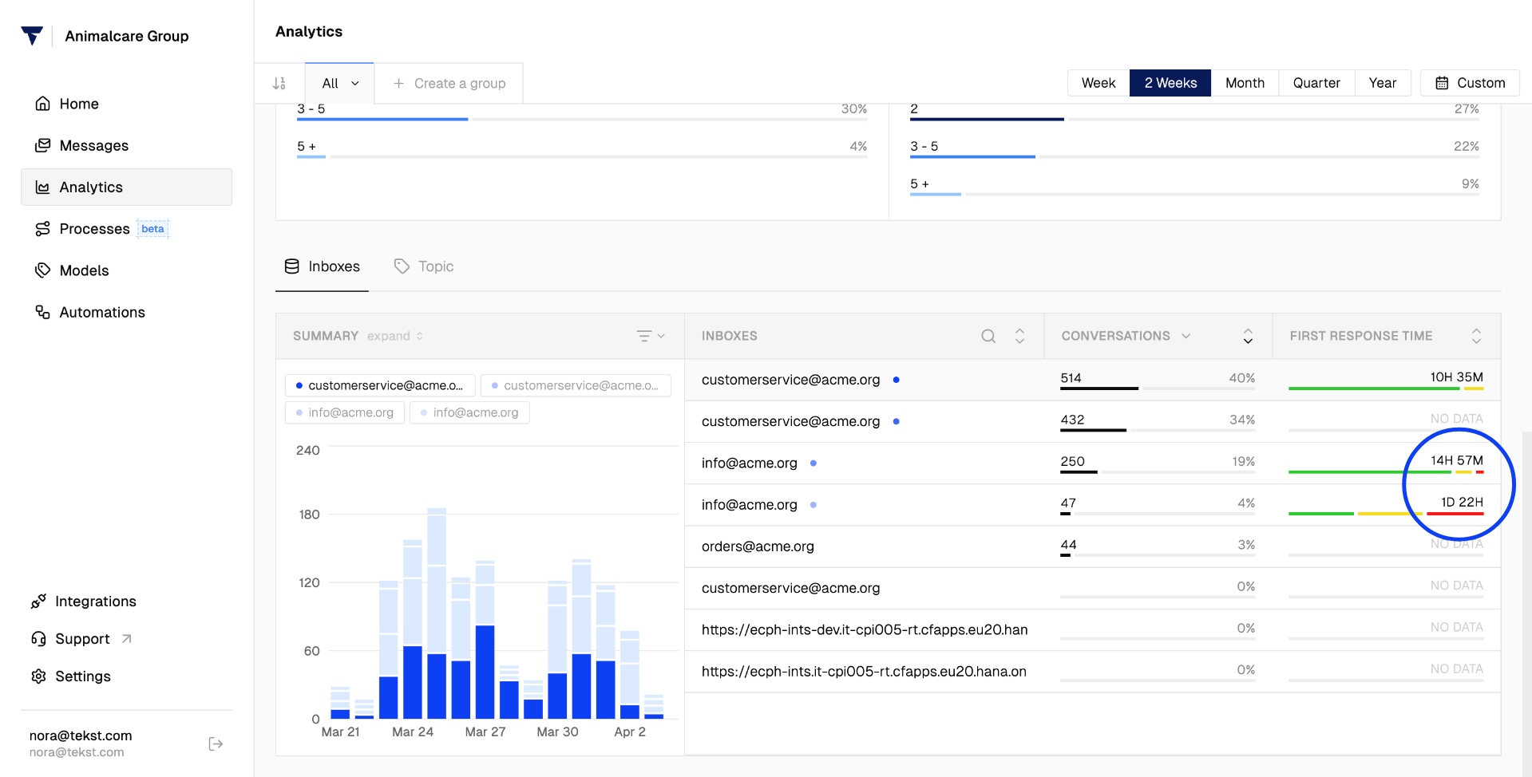1532x777 pixels.
Task: Select the info@acme.org row with 250 conversations
Action: click(1092, 463)
